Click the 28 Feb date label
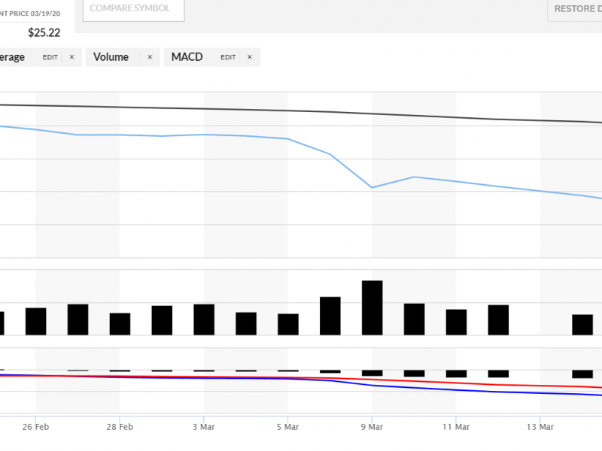This screenshot has width=602, height=451. pos(120,427)
